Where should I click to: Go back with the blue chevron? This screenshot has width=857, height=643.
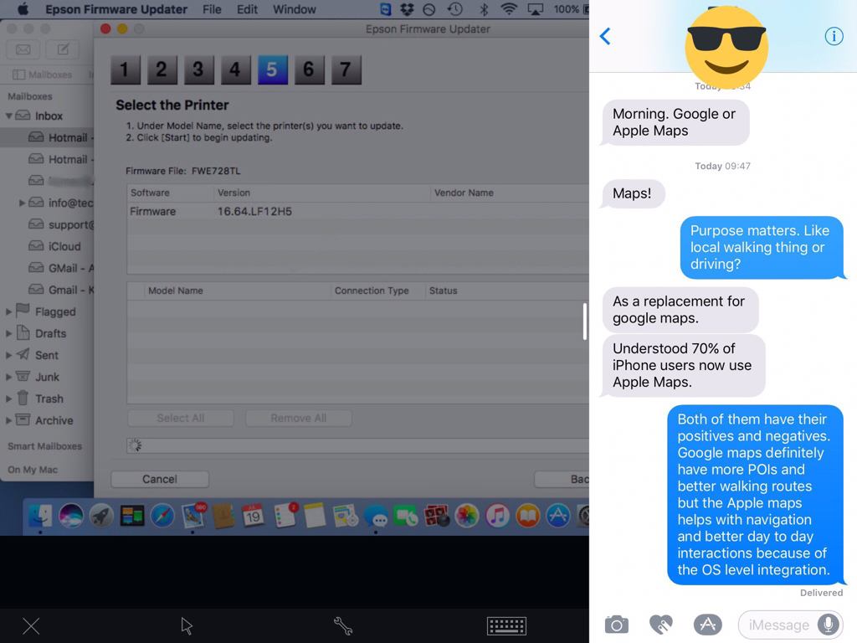(x=605, y=36)
